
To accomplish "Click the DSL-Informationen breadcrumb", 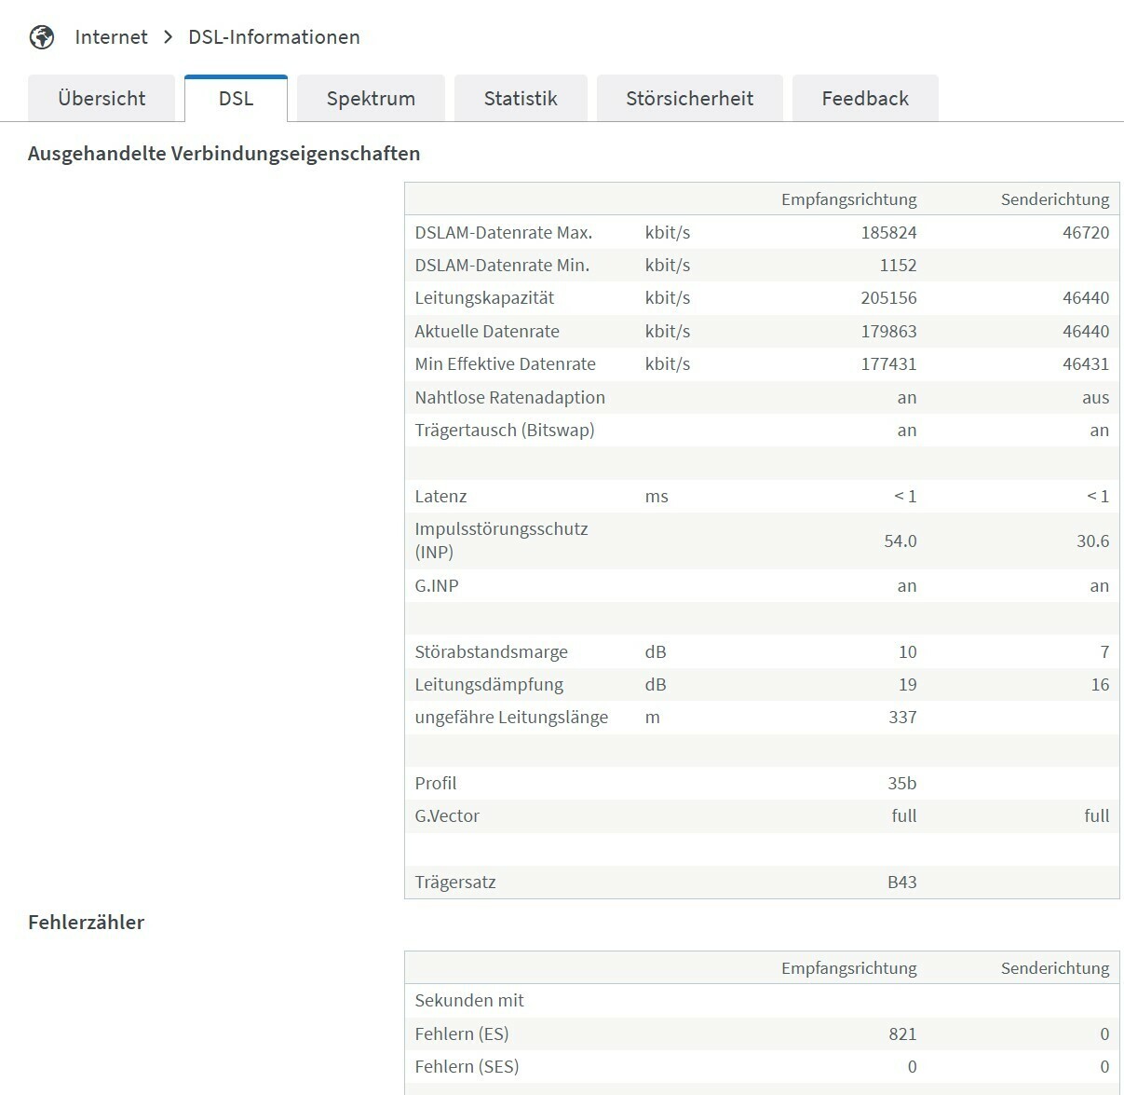I will pos(274,37).
